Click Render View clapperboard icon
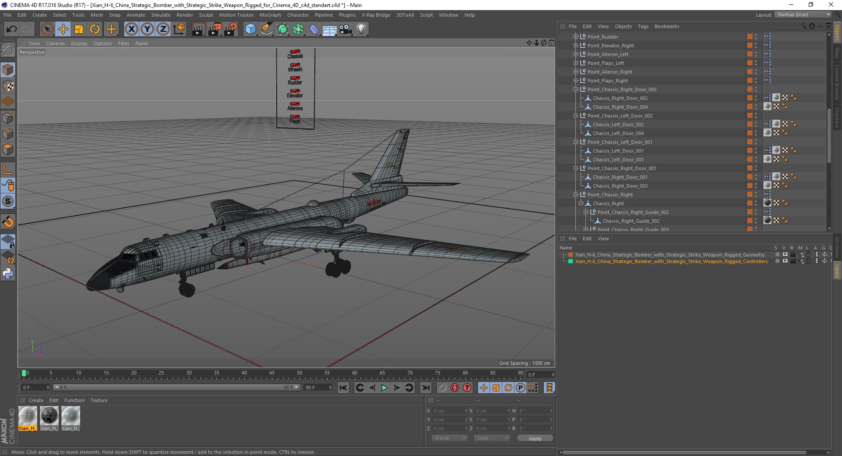The image size is (842, 456). (198, 29)
